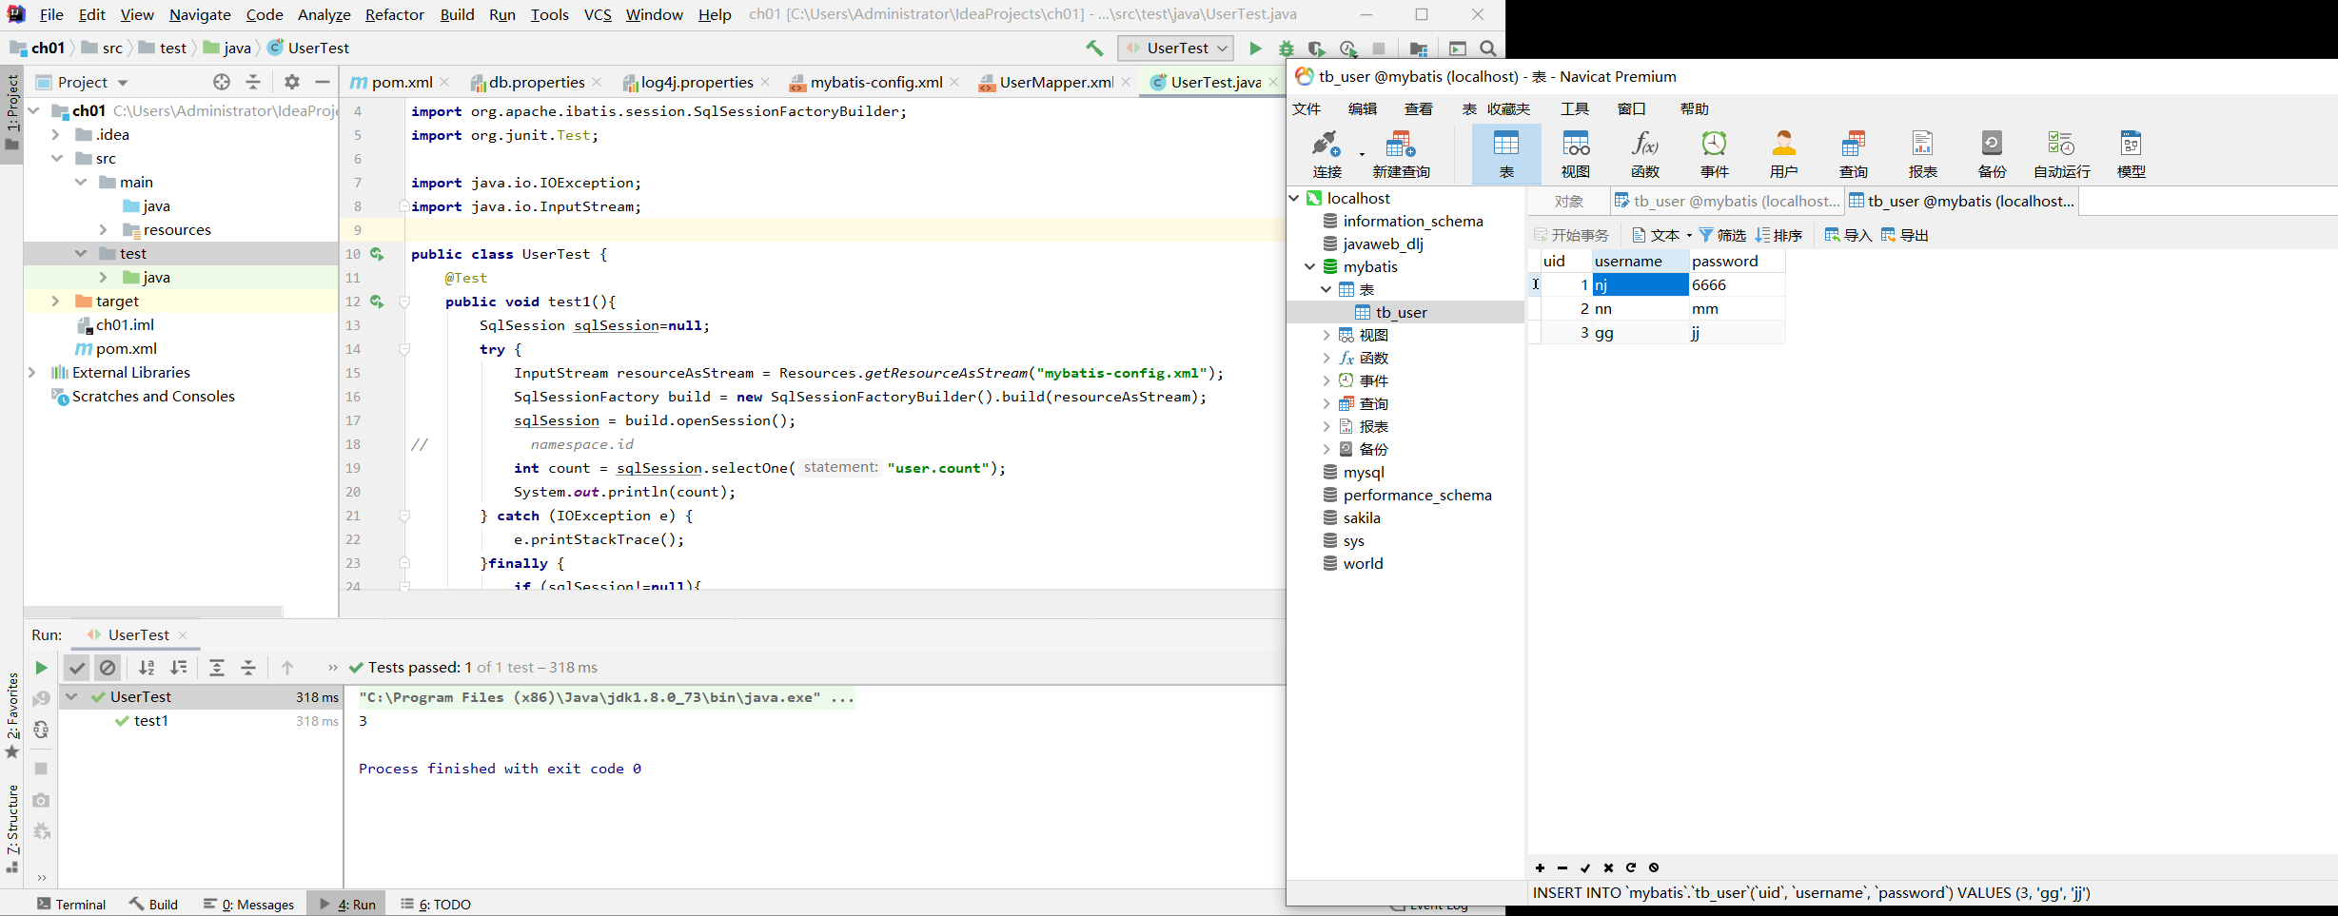
Task: Collapse mybatis database node in Navicat
Action: point(1310,266)
